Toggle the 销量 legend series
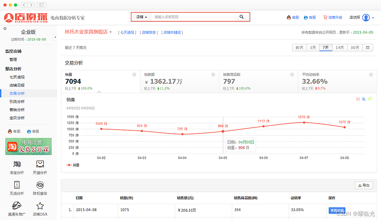The width and height of the screenshot is (381, 220). point(73,165)
